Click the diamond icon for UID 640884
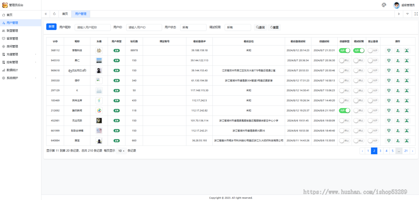Screen dimensions: 419x200 coord(389,141)
